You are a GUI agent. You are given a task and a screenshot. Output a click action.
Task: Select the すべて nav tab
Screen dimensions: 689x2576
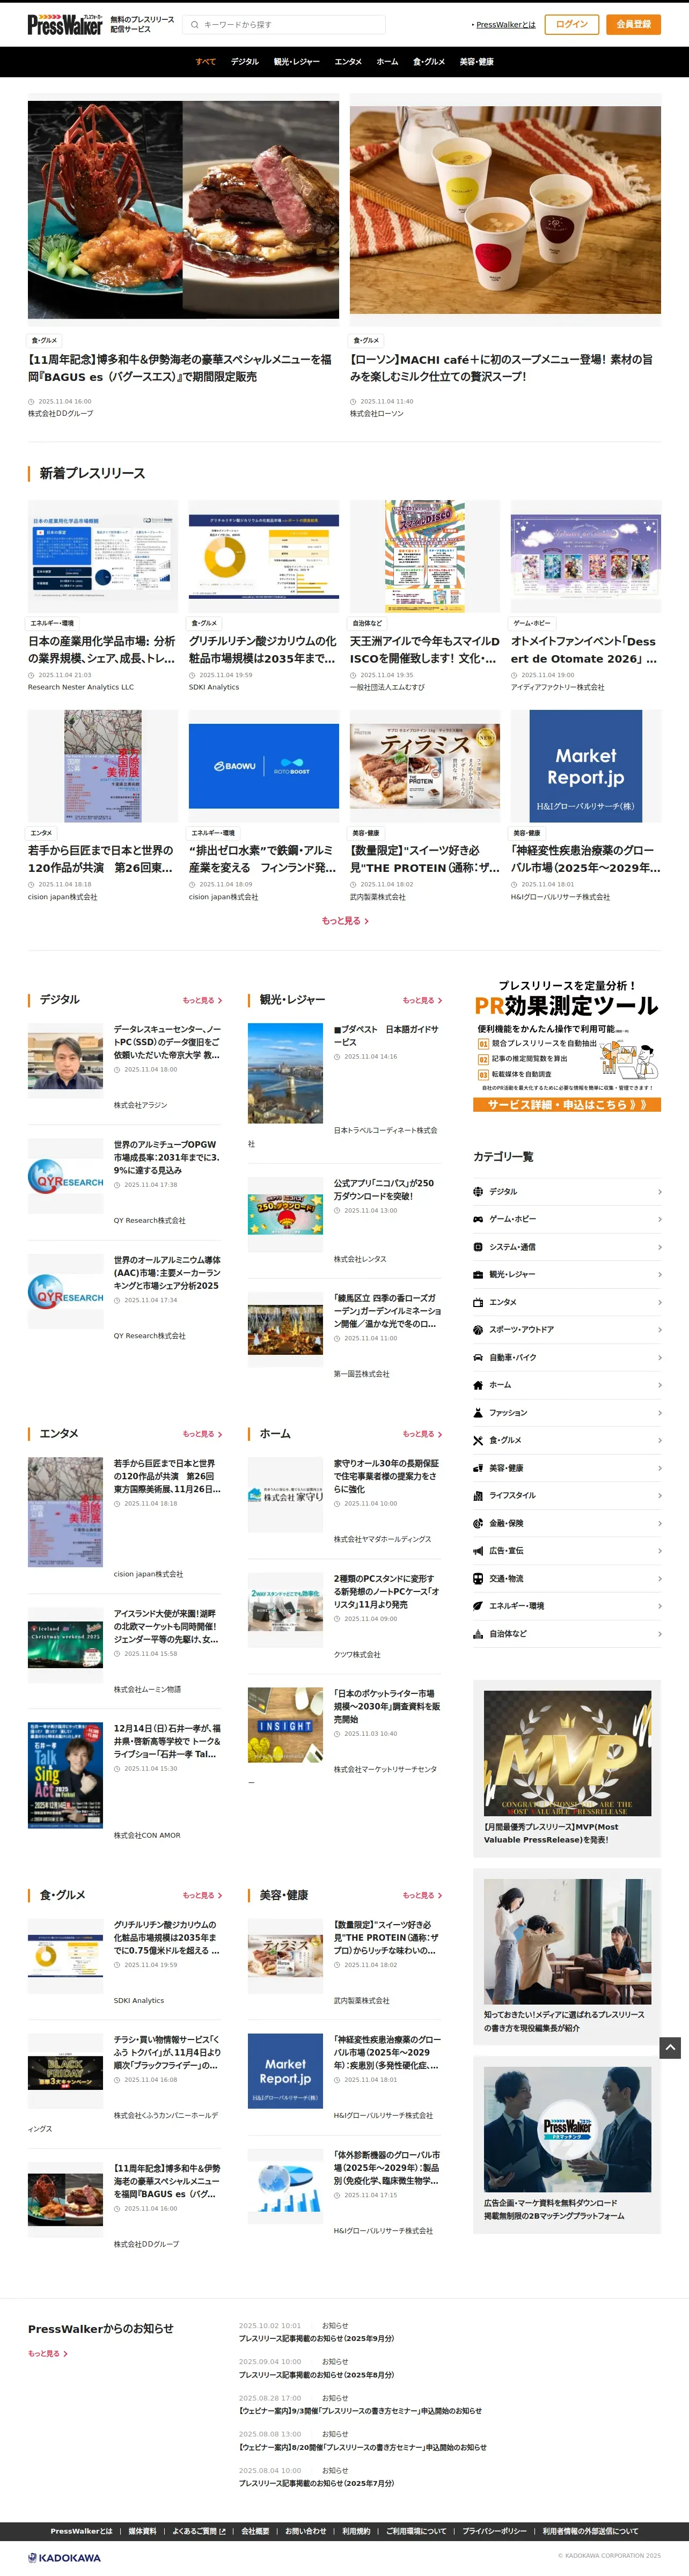coord(205,62)
